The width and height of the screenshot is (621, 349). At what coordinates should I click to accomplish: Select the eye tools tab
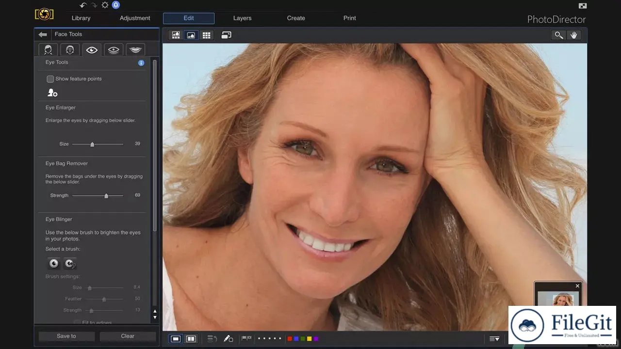coord(92,49)
